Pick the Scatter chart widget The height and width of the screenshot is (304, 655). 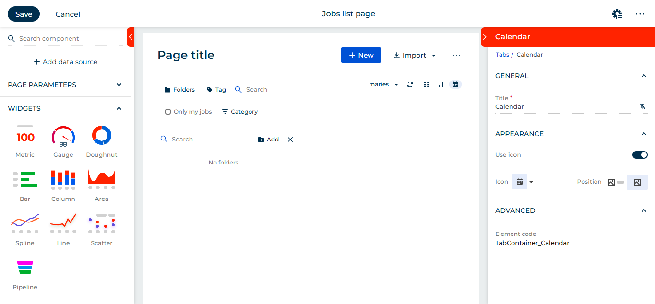tap(101, 223)
